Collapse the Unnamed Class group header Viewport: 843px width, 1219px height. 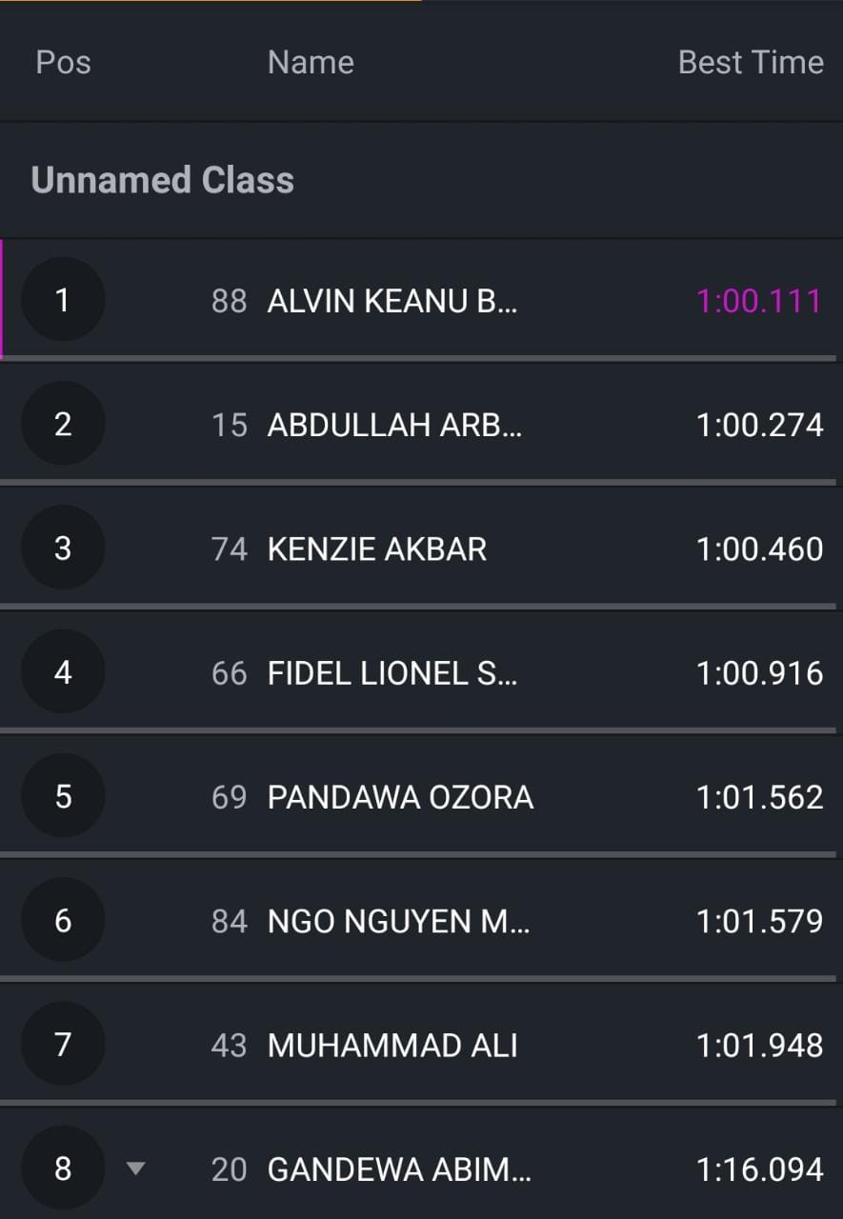click(x=163, y=180)
